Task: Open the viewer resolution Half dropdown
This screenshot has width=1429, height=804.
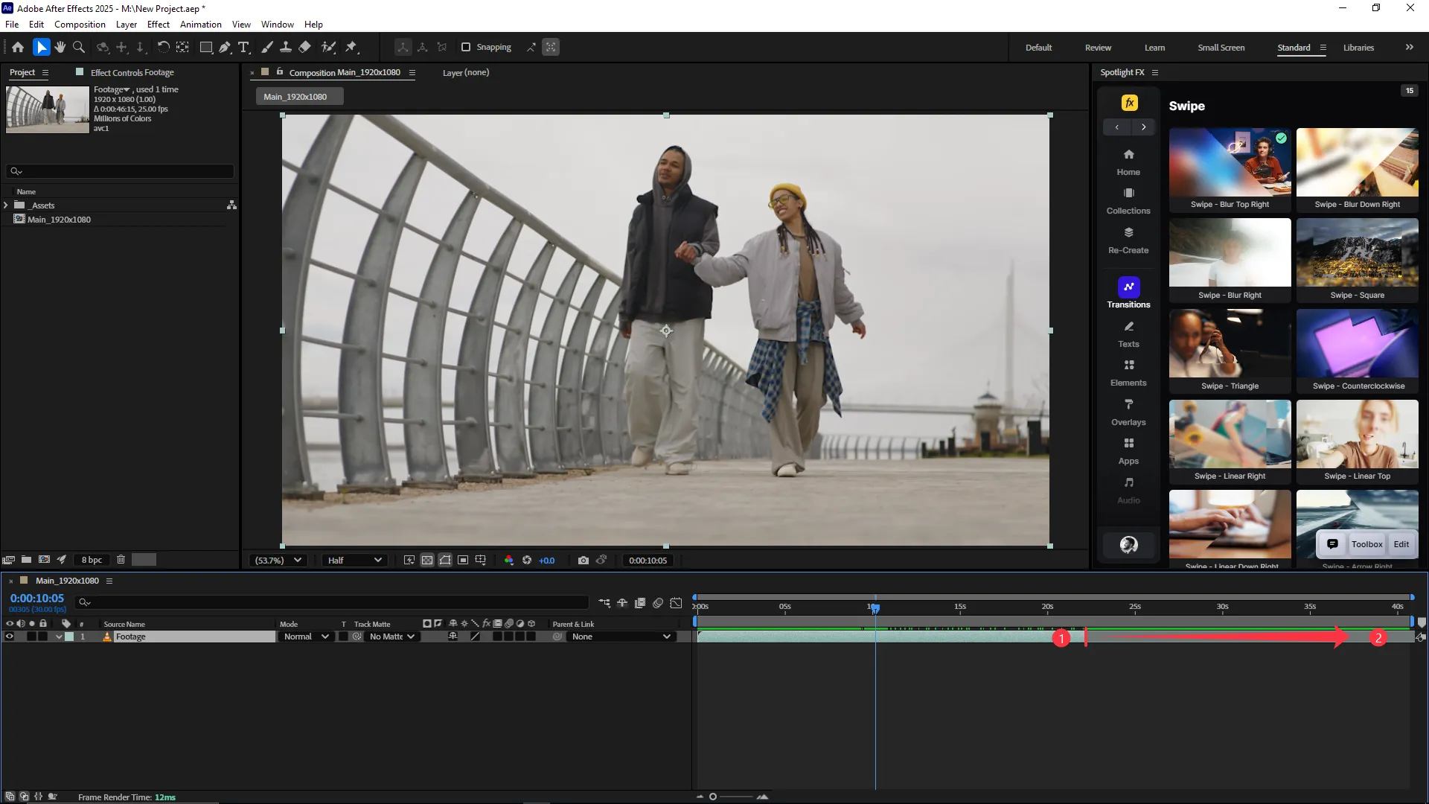Action: (354, 561)
